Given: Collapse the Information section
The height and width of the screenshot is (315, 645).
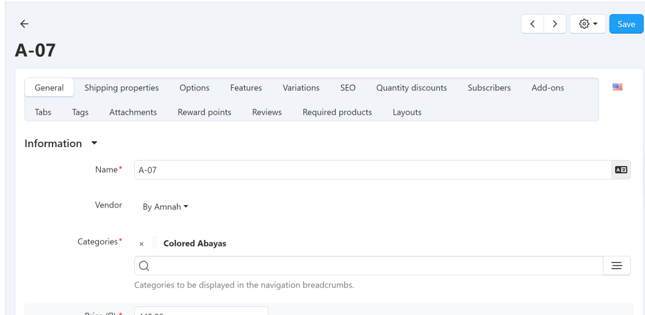Looking at the screenshot, I should 94,143.
